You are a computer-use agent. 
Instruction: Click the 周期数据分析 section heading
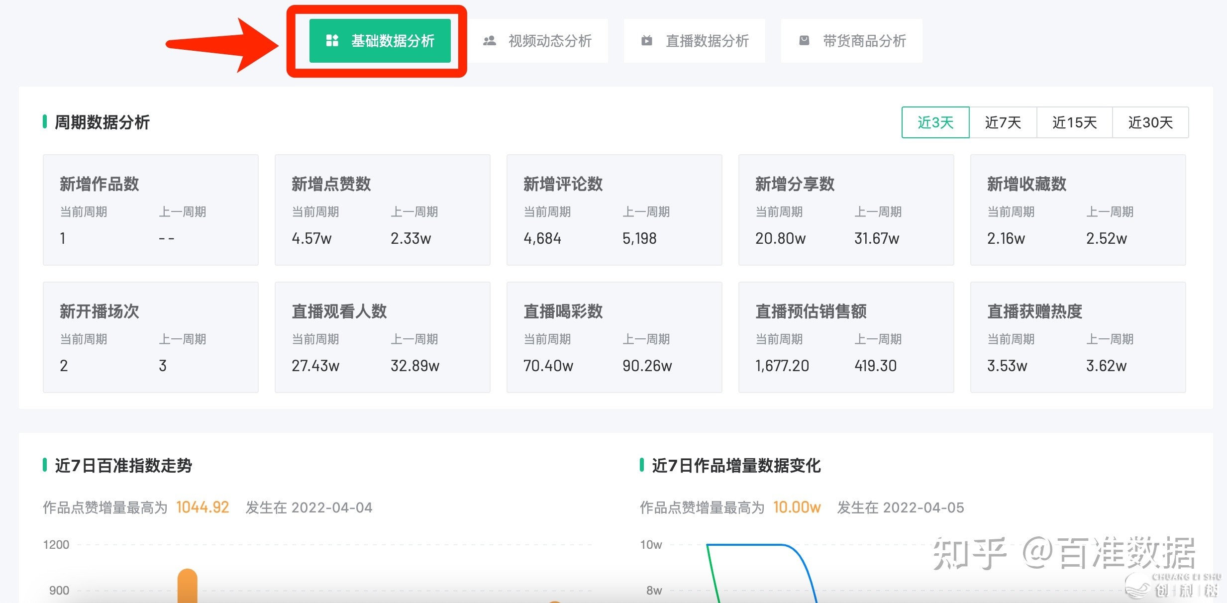tap(102, 122)
